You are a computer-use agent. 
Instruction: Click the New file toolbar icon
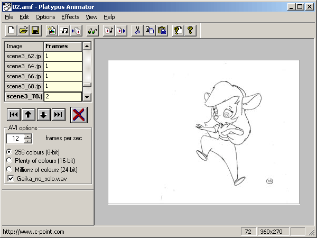tap(11, 31)
